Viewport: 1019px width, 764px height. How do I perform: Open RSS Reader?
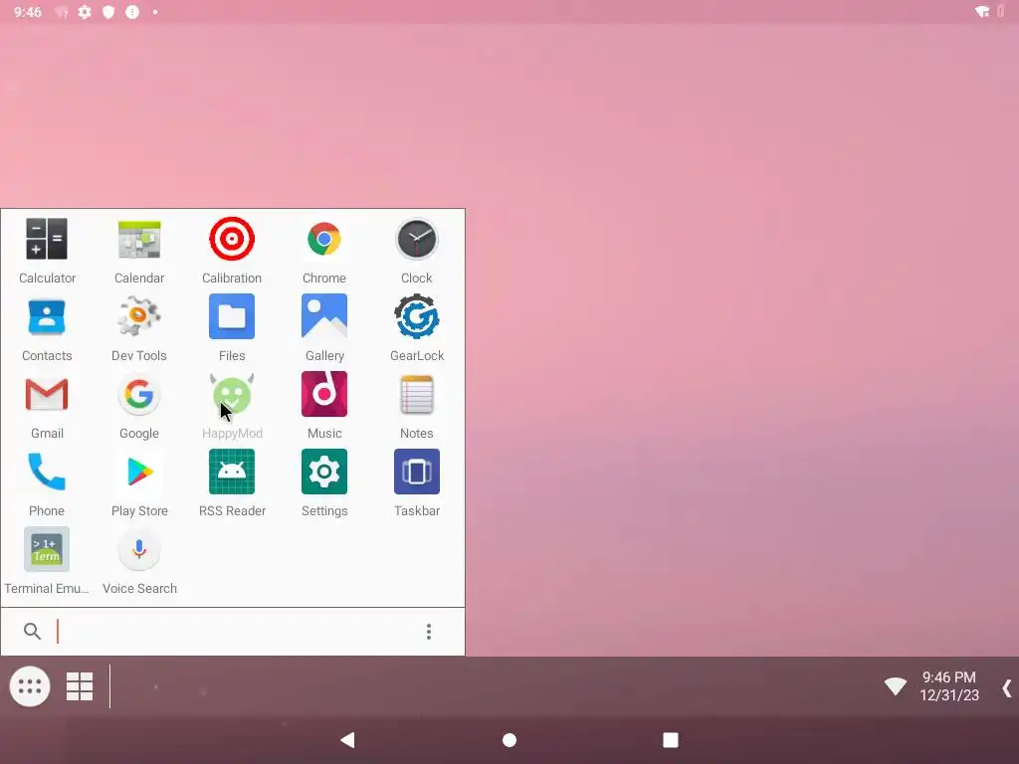point(232,483)
